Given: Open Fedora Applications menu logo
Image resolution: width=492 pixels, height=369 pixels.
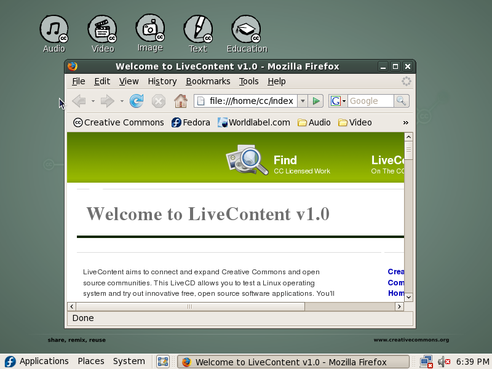Looking at the screenshot, I should (x=10, y=362).
